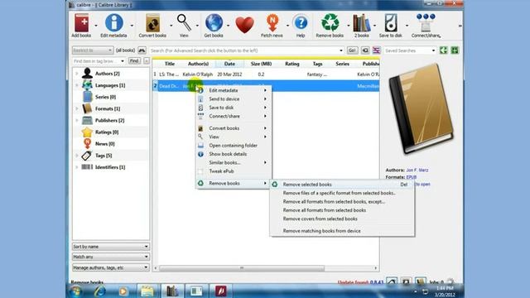Expand the Publishers [2] tree node
The image size is (530, 298).
(x=77, y=120)
